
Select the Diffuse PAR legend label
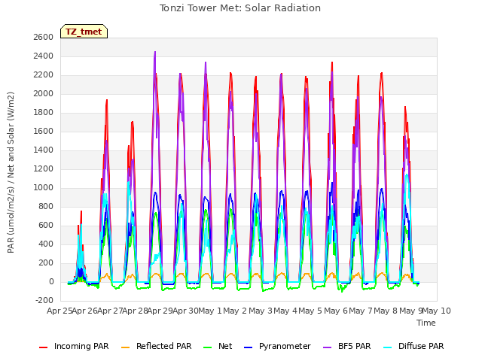pyautogui.click(x=421, y=346)
